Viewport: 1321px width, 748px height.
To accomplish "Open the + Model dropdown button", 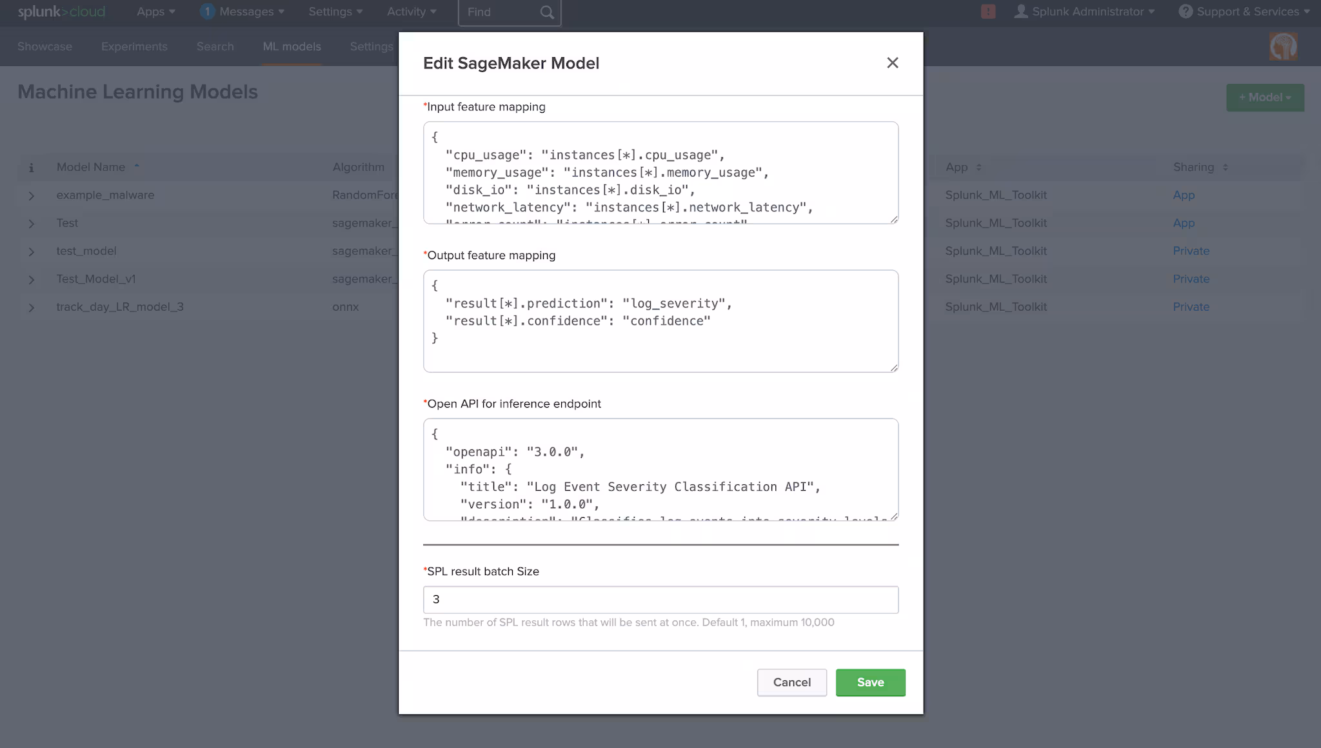I will (x=1264, y=97).
